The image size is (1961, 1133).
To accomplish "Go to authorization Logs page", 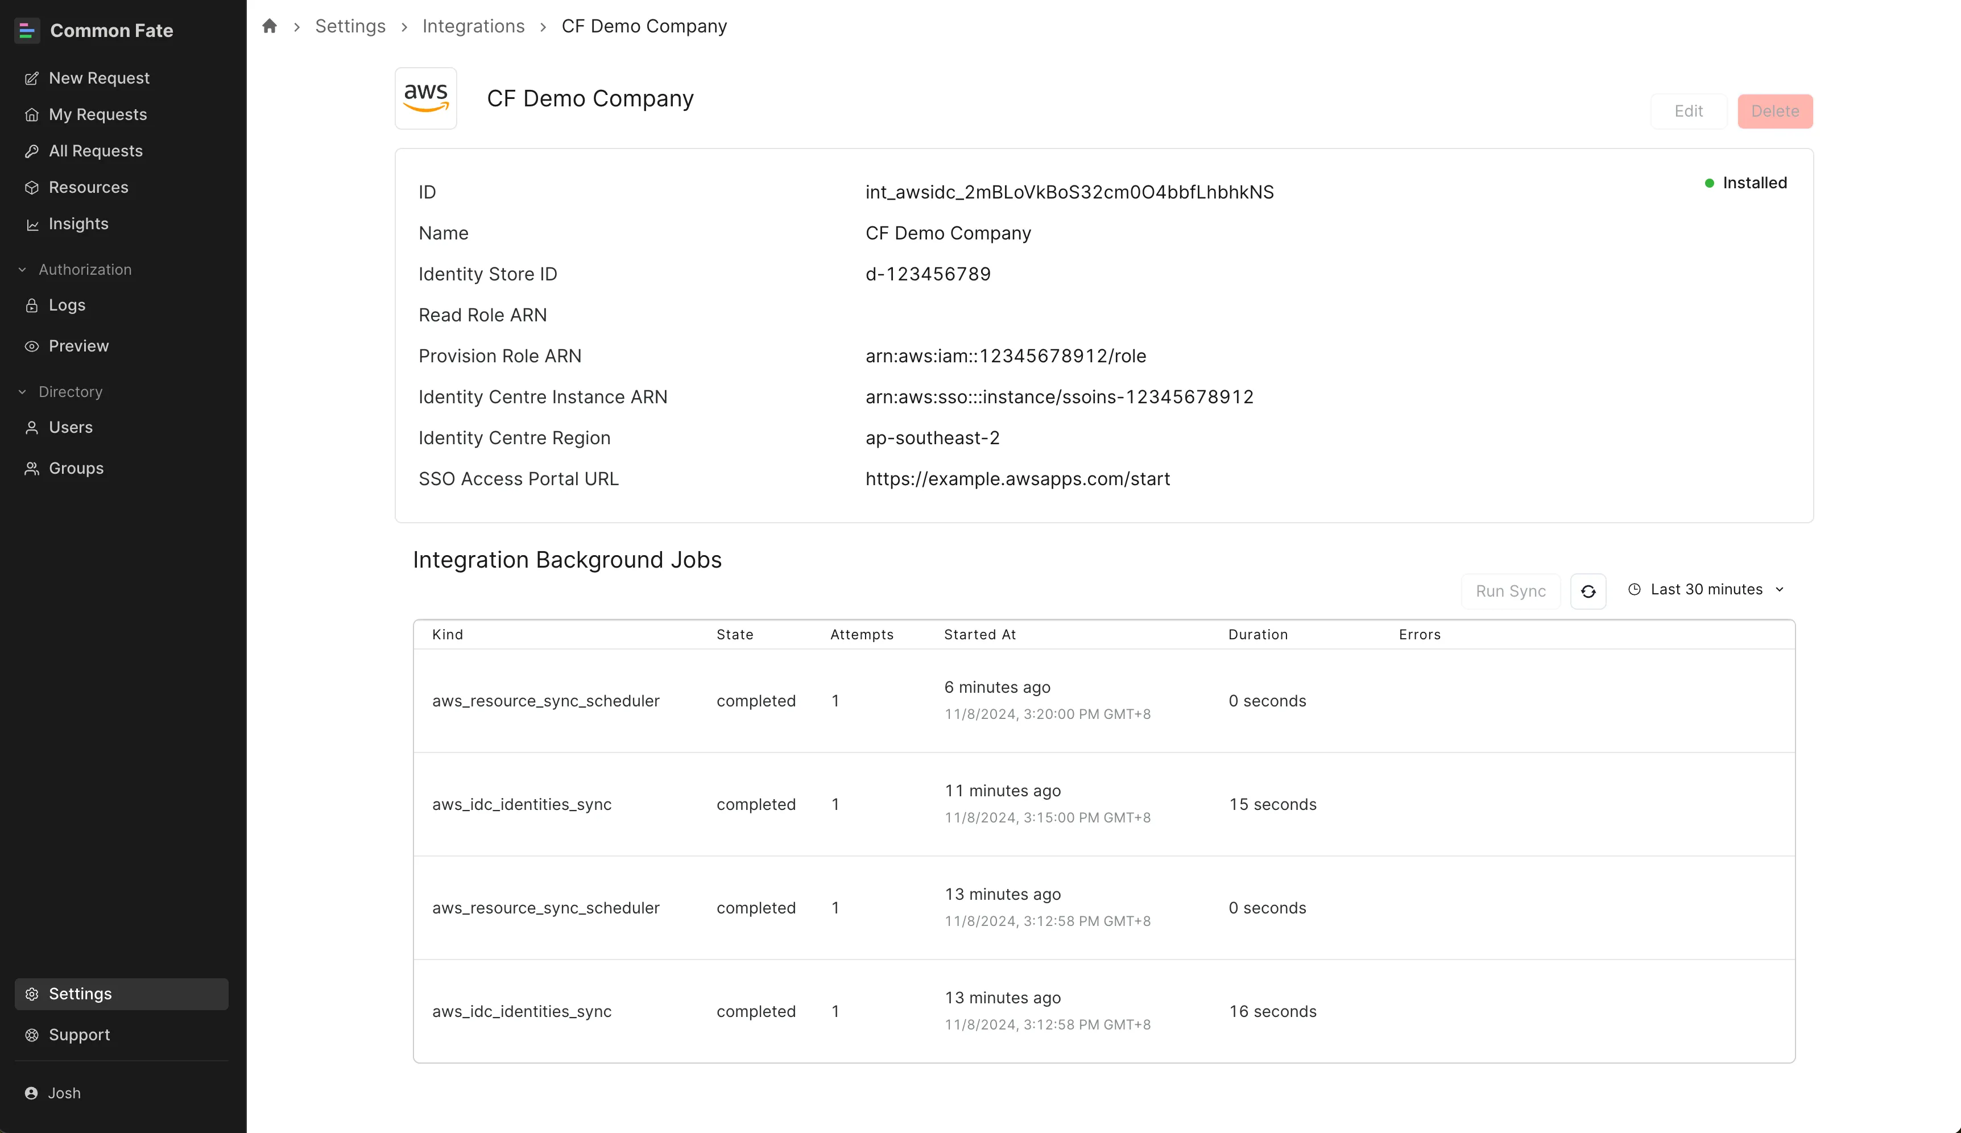I will [67, 305].
